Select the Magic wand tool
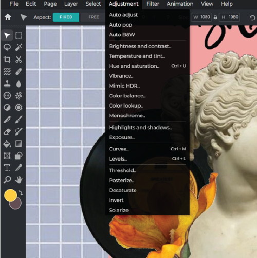 (x=19, y=47)
